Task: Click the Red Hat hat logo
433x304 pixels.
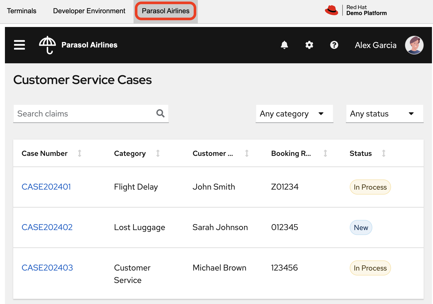Action: coord(332,10)
